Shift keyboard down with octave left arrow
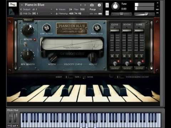 (8, 126)
